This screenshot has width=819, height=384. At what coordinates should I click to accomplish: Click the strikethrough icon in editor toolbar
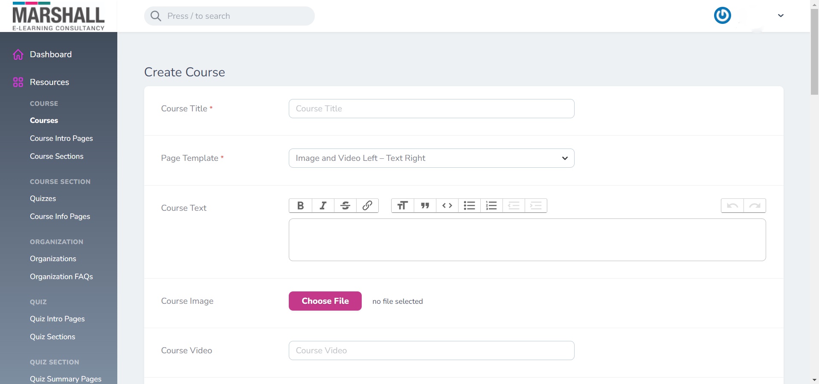click(345, 206)
